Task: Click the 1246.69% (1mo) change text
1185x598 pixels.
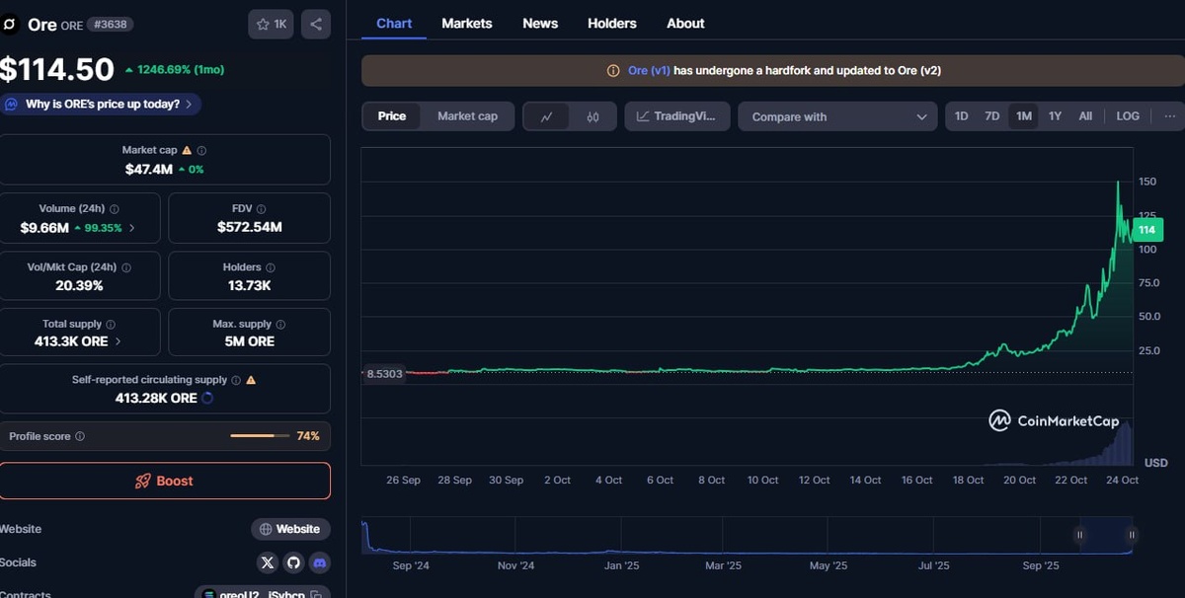Action: pyautogui.click(x=180, y=70)
